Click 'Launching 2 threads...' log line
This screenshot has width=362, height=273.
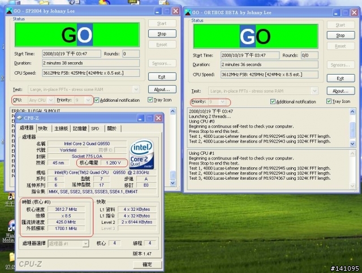click(x=210, y=116)
